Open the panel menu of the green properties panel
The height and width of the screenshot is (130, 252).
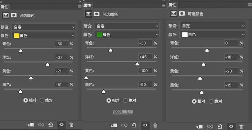click(x=163, y=5)
